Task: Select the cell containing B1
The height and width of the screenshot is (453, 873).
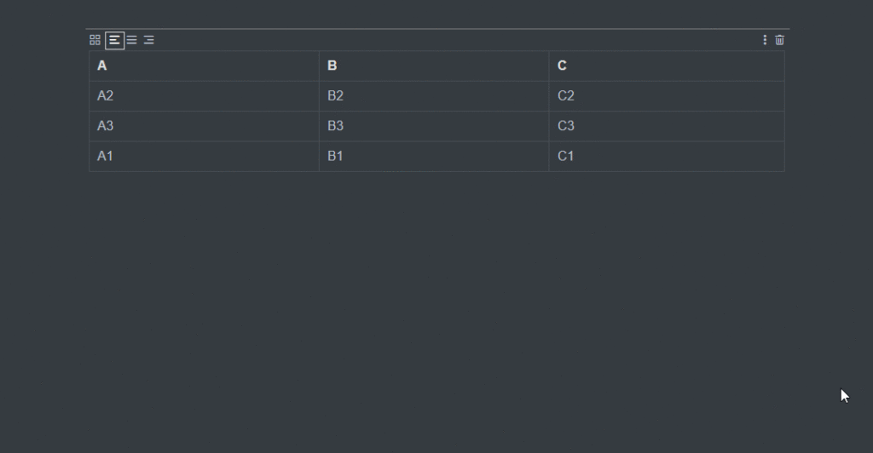Action: (x=434, y=156)
